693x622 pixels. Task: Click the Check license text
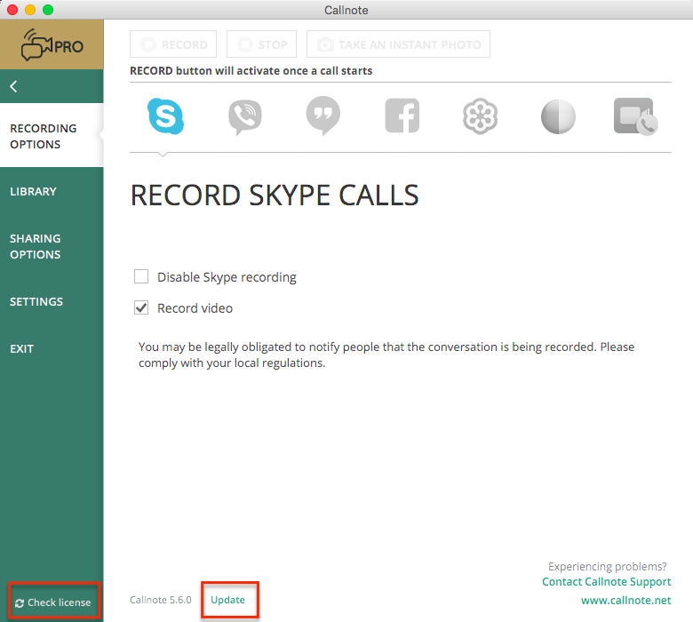coord(60,602)
